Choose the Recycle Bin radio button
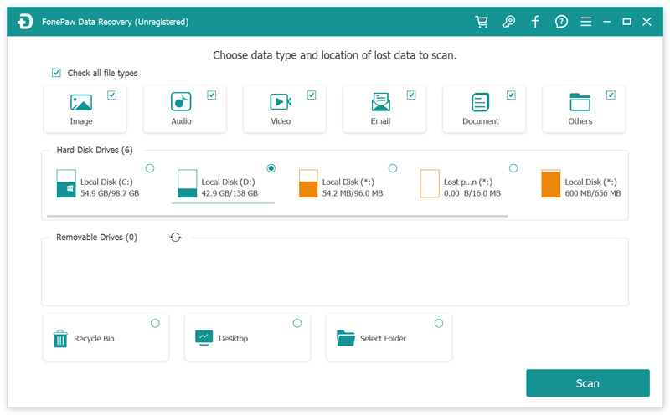 pos(155,323)
